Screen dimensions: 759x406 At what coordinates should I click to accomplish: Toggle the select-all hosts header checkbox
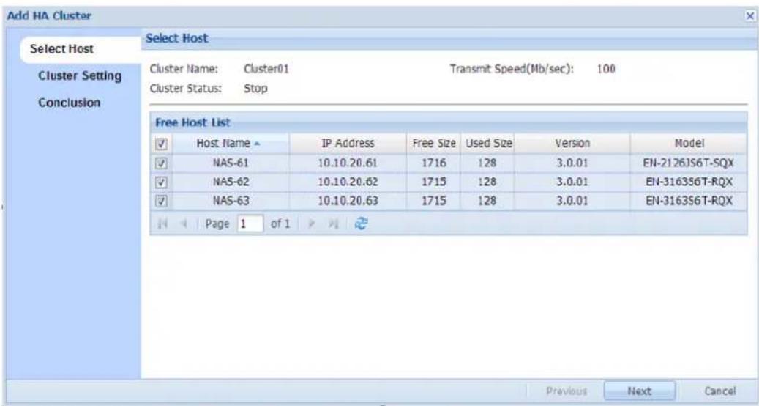click(161, 144)
